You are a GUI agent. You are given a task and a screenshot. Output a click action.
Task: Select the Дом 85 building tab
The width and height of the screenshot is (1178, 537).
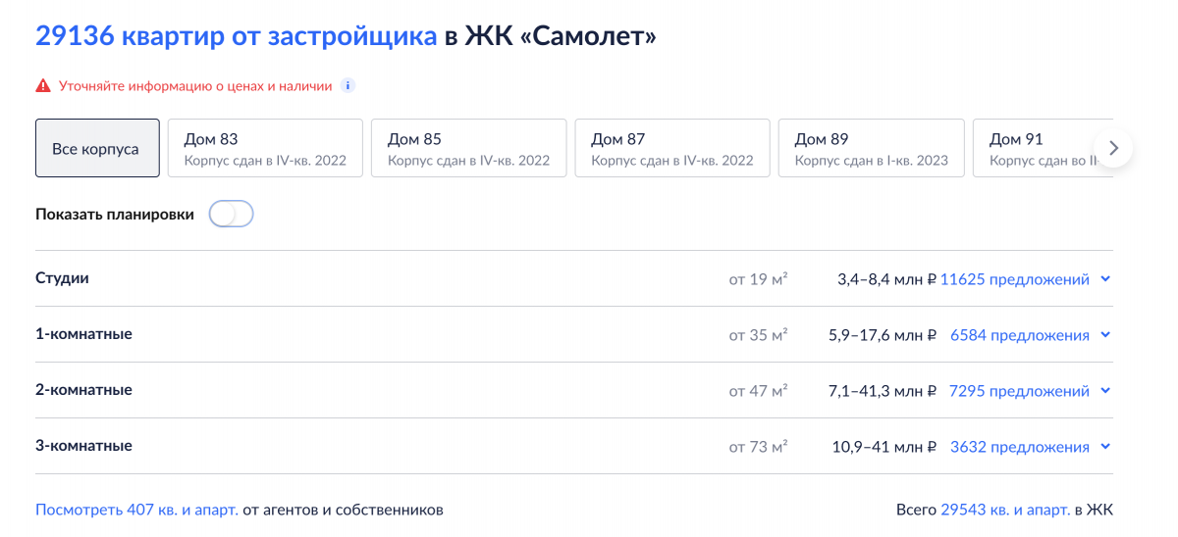(x=468, y=148)
